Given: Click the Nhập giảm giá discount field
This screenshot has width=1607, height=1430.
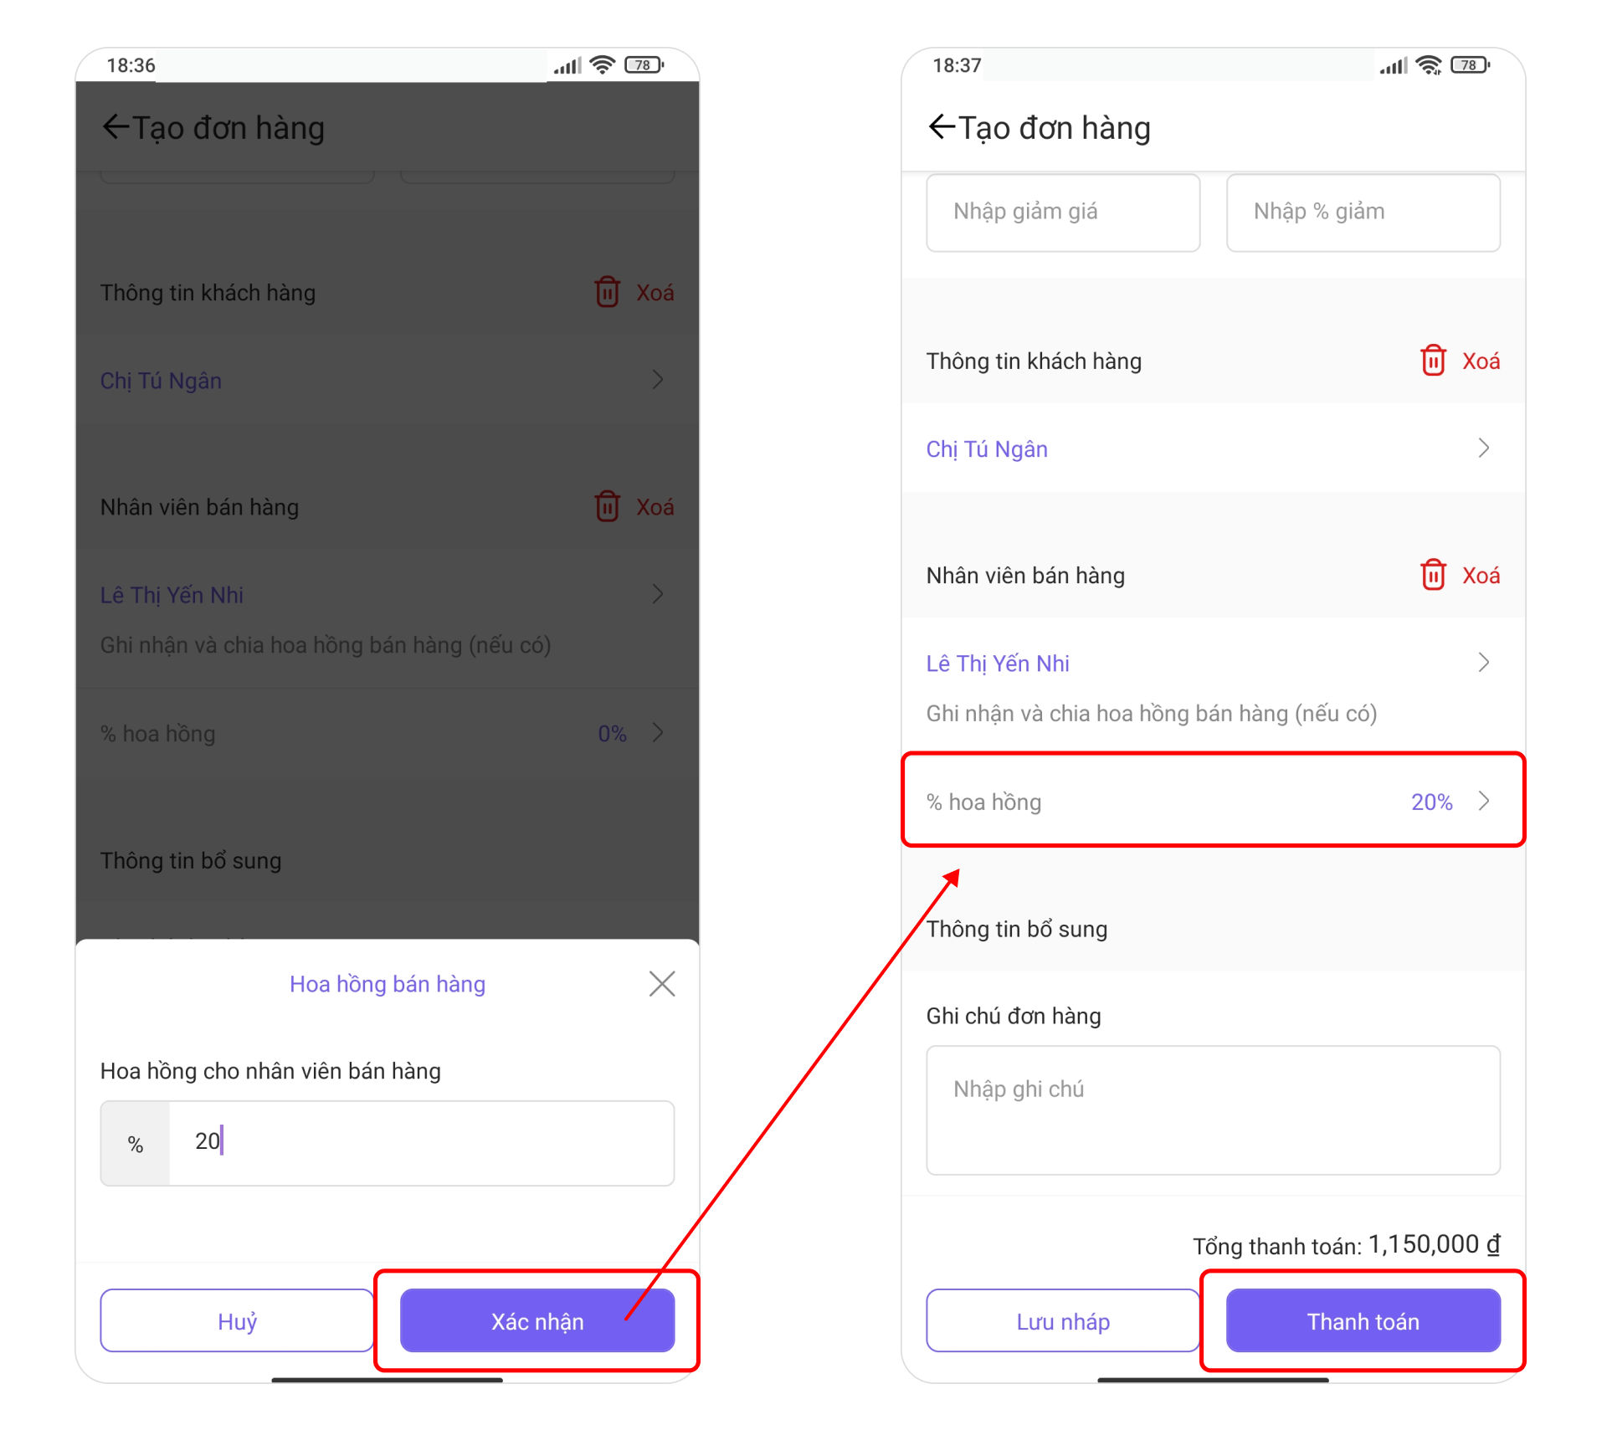Looking at the screenshot, I should (1063, 212).
